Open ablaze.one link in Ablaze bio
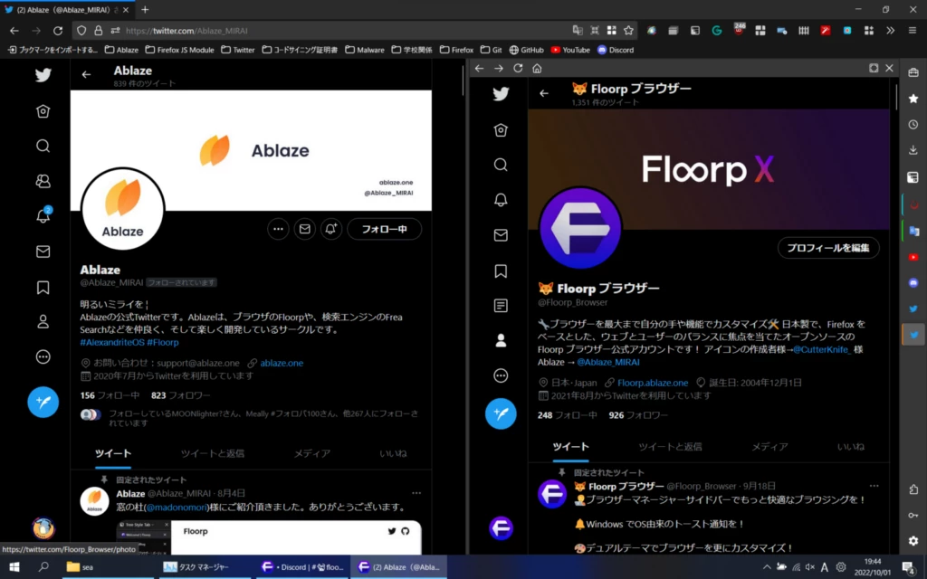Image resolution: width=927 pixels, height=579 pixels. pyautogui.click(x=282, y=363)
